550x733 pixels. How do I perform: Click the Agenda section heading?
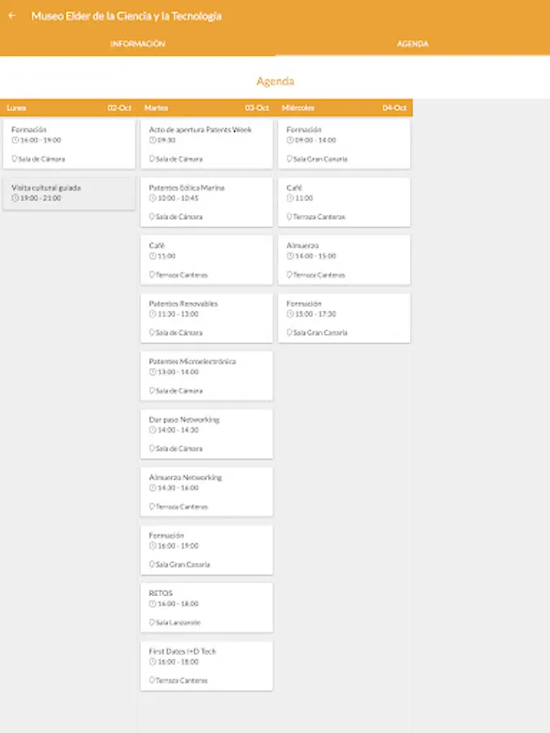[x=275, y=81]
